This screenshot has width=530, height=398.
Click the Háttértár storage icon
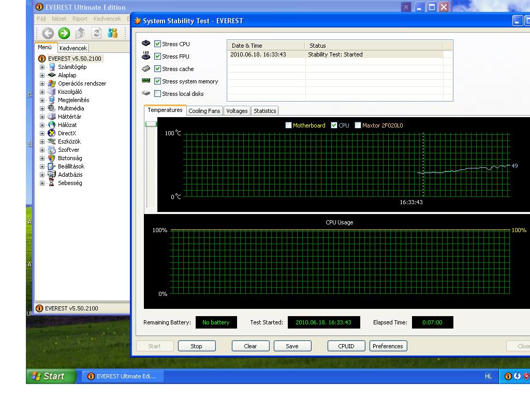click(x=52, y=117)
